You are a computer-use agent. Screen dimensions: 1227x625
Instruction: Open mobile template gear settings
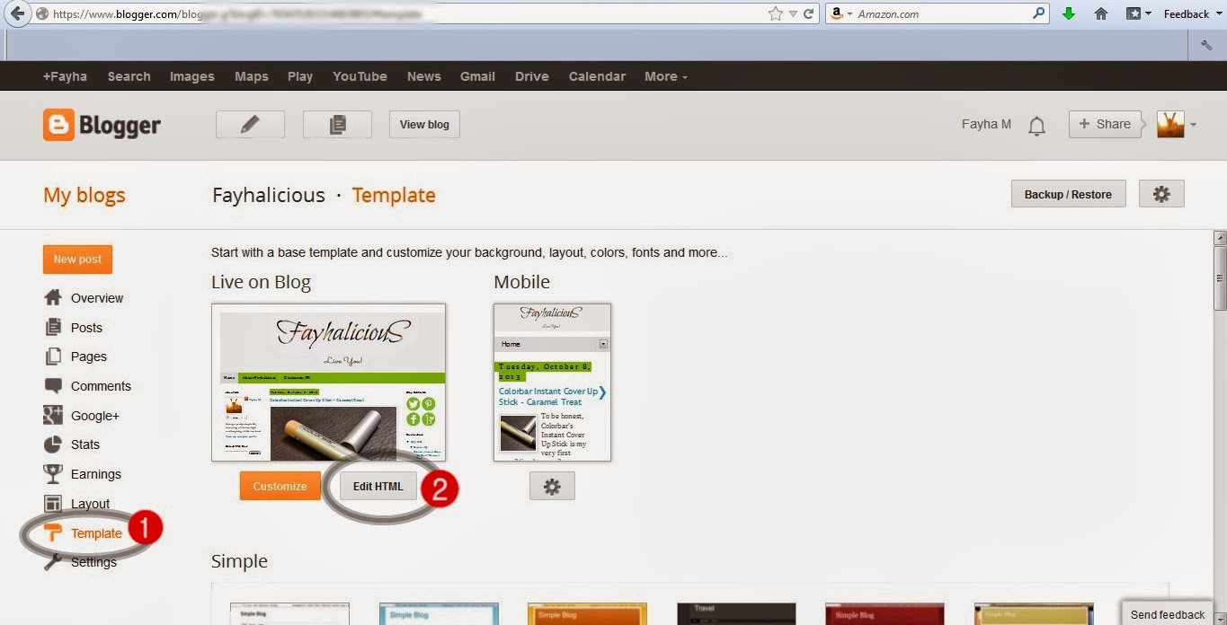click(x=552, y=487)
